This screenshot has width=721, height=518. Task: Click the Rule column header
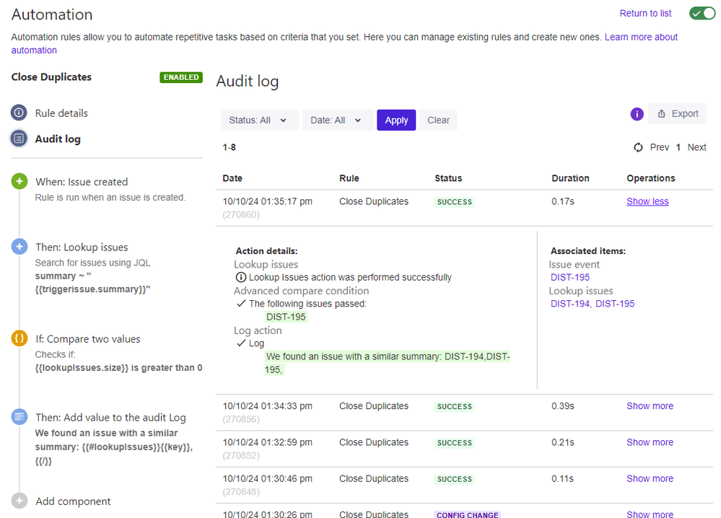tap(349, 178)
